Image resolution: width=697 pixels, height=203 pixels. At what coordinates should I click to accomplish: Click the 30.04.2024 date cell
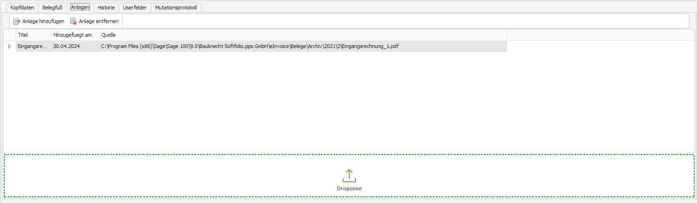[74, 46]
